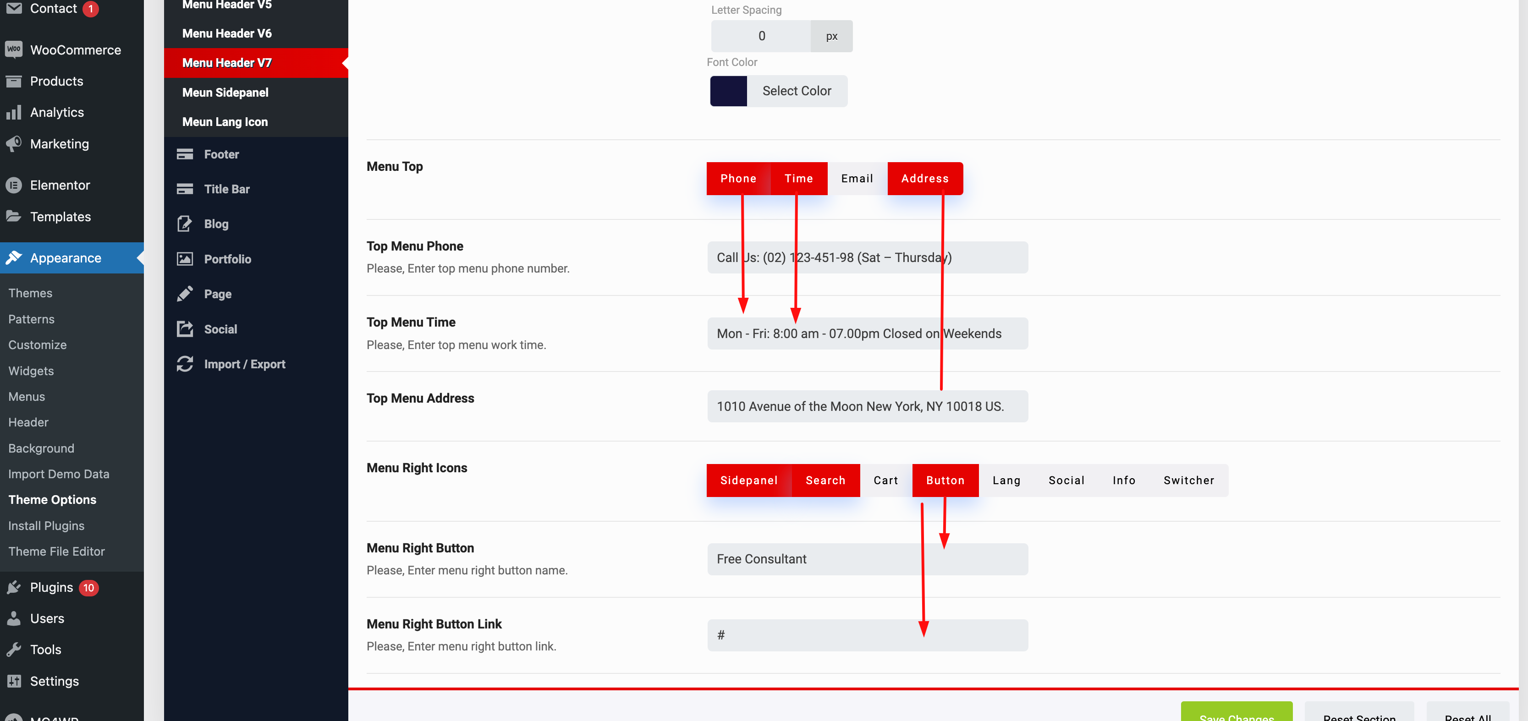1528x721 pixels.
Task: Click the Contact mail icon
Action: 14,8
